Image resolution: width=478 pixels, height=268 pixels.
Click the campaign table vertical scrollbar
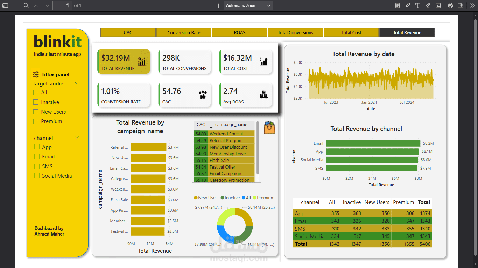click(258, 148)
